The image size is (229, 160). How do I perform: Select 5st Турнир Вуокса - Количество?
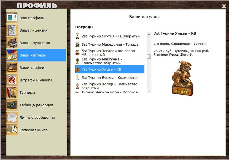point(110,78)
